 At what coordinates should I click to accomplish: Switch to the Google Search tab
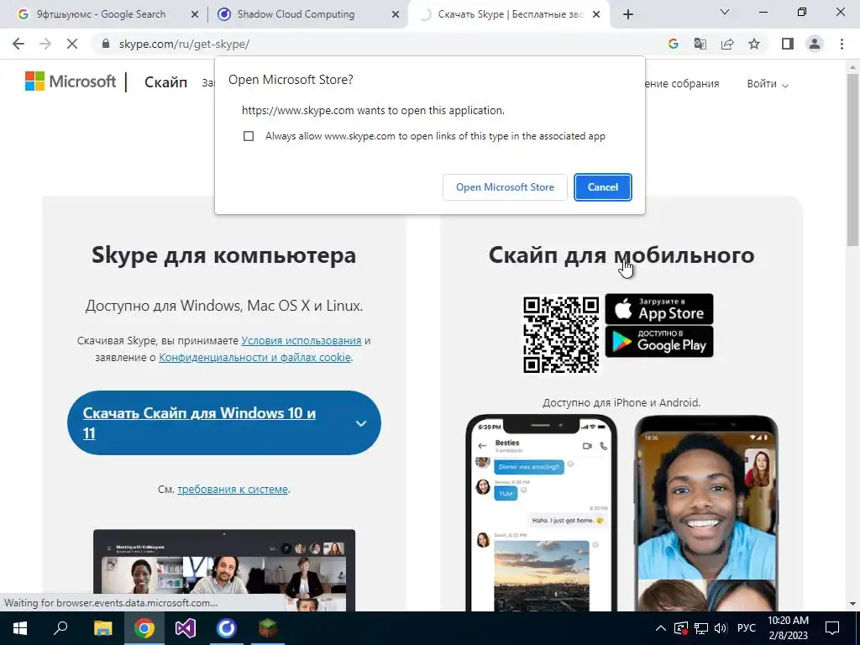(x=103, y=14)
